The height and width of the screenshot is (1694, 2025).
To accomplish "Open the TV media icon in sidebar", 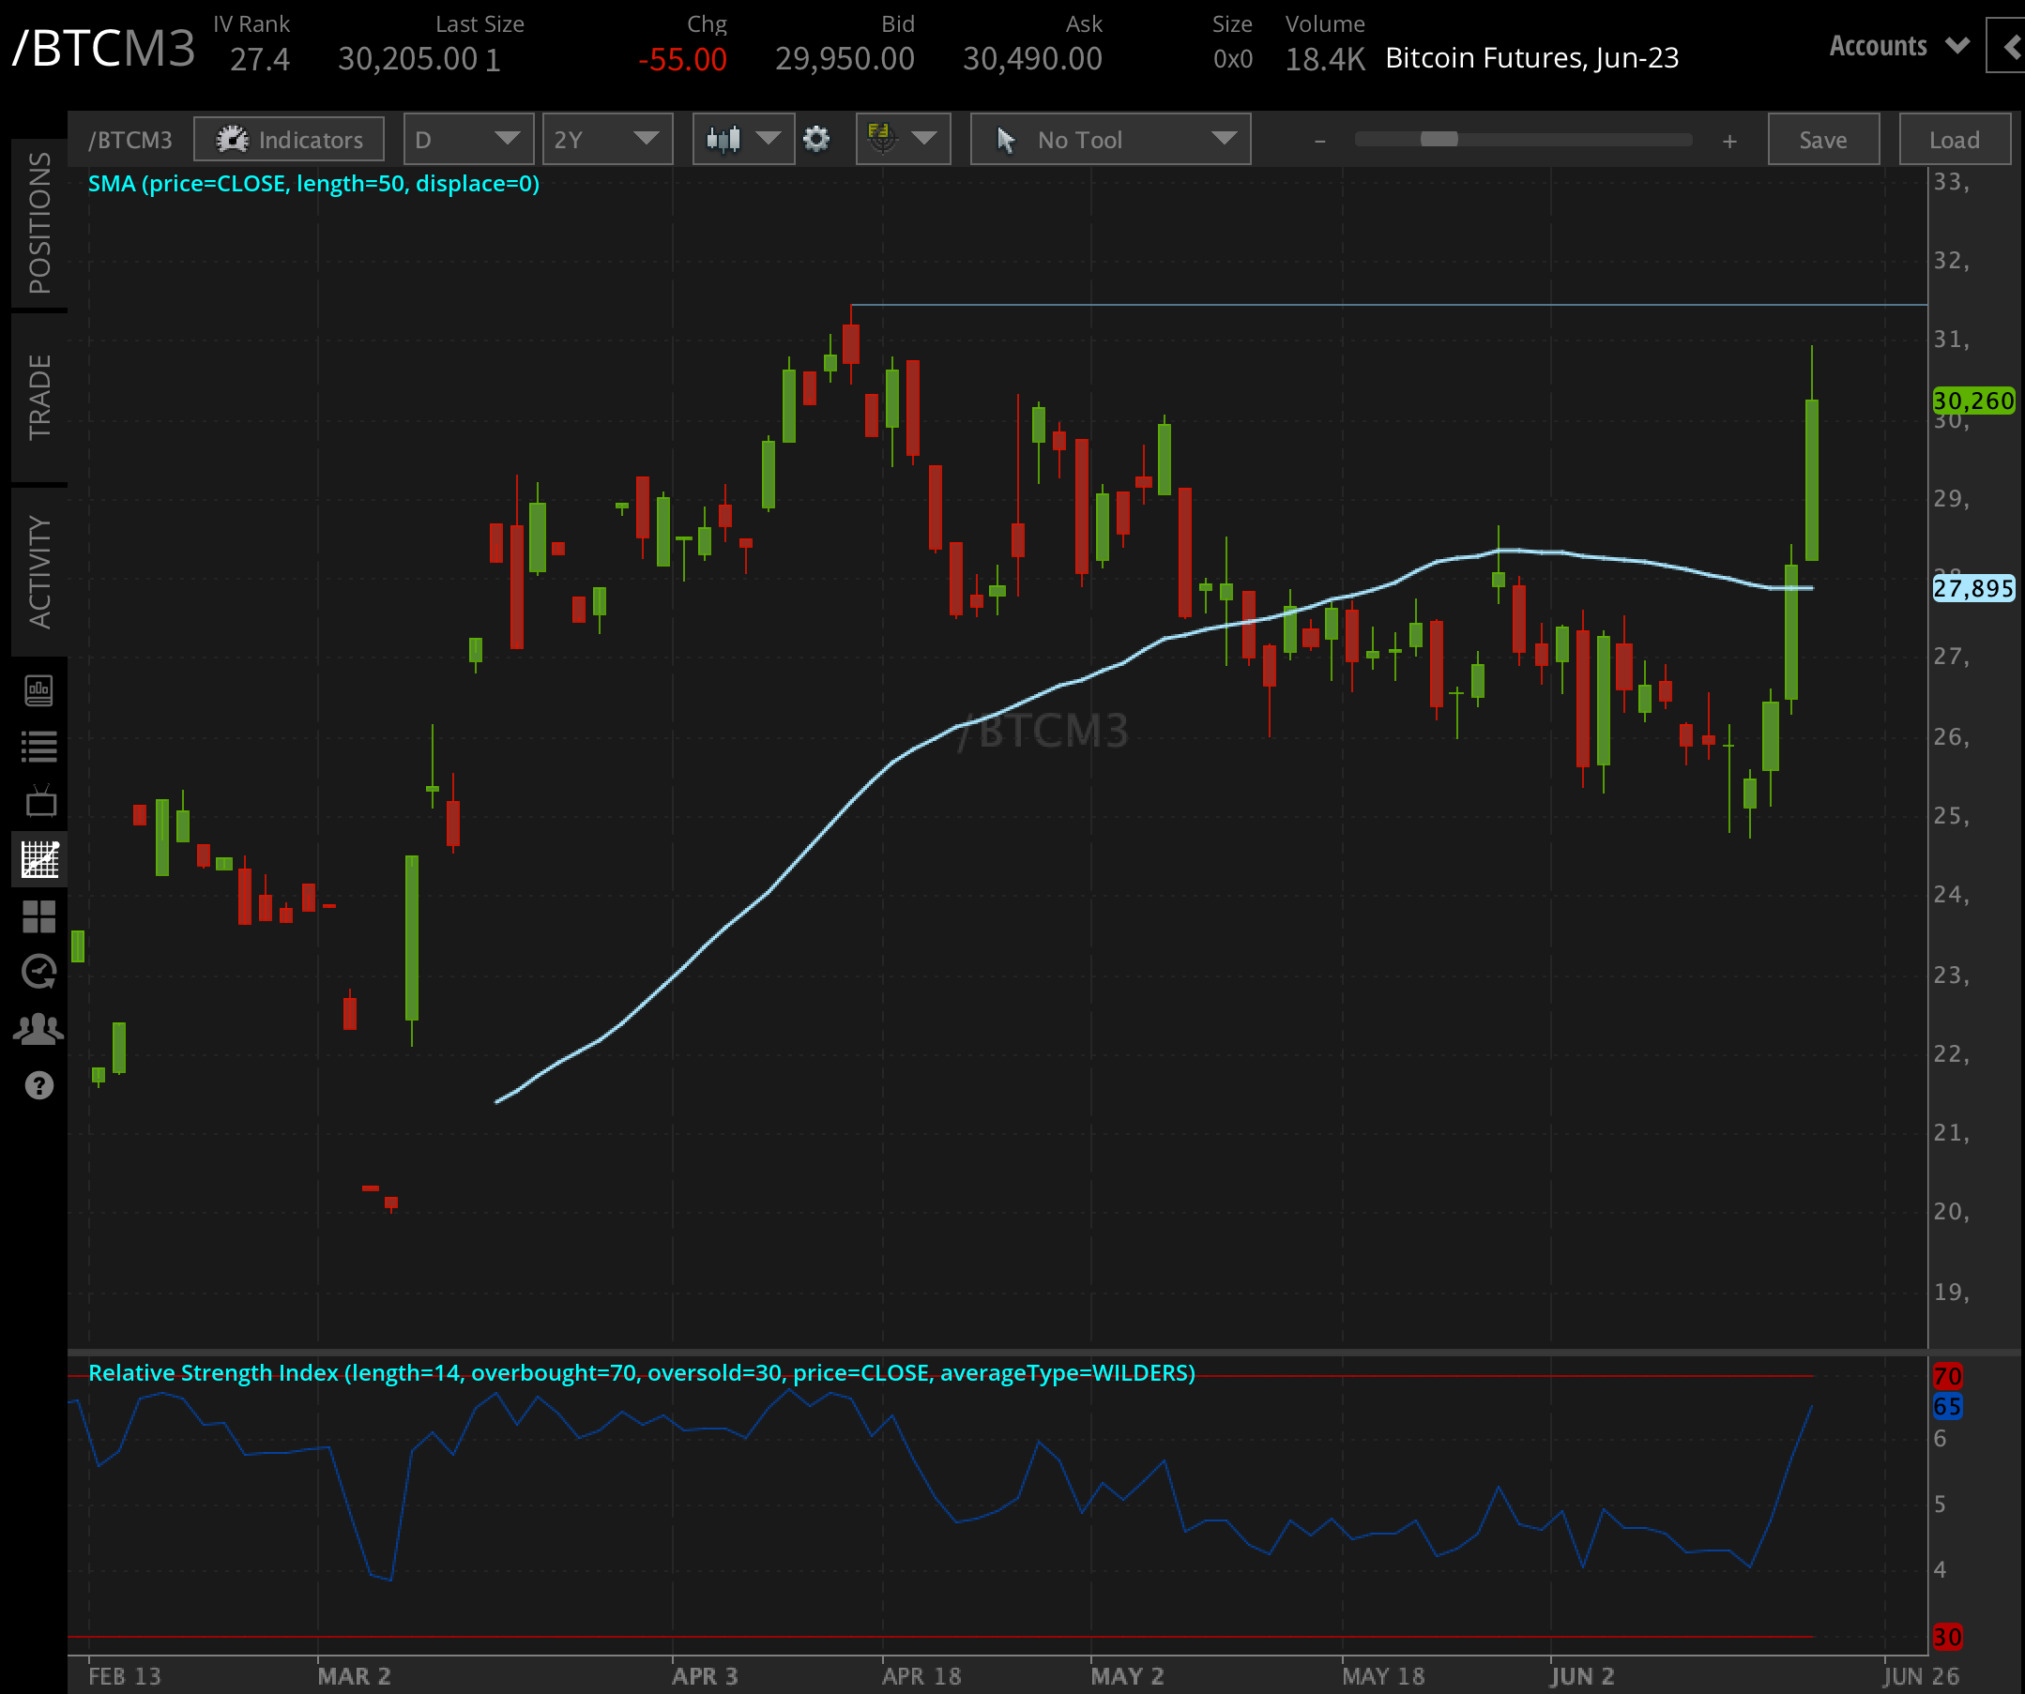I will click(x=38, y=802).
